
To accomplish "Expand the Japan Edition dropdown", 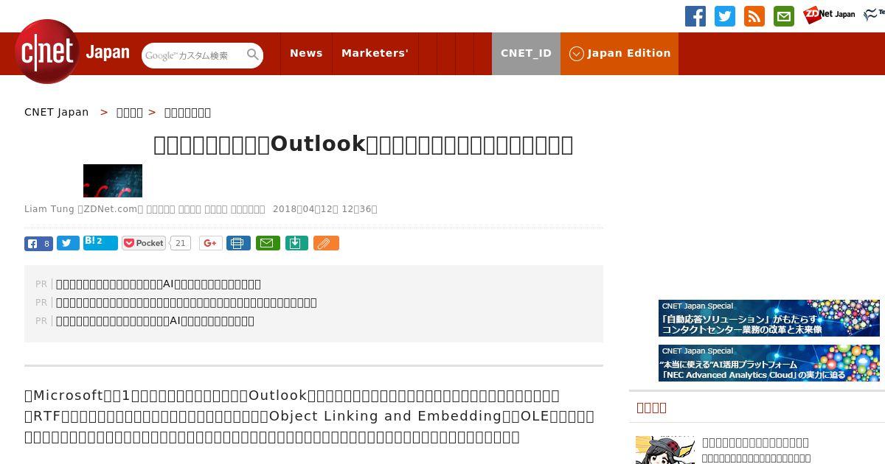I will coord(619,53).
